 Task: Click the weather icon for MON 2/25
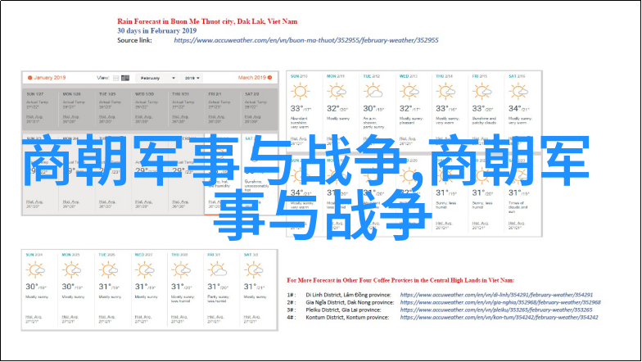pyautogui.click(x=72, y=270)
